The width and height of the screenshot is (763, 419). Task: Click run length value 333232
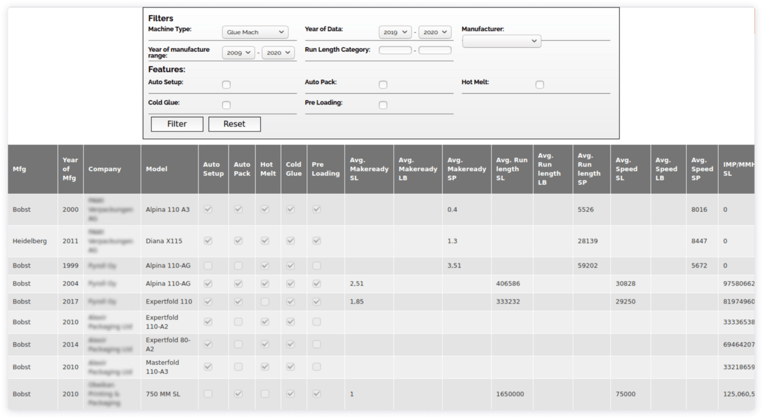(508, 302)
